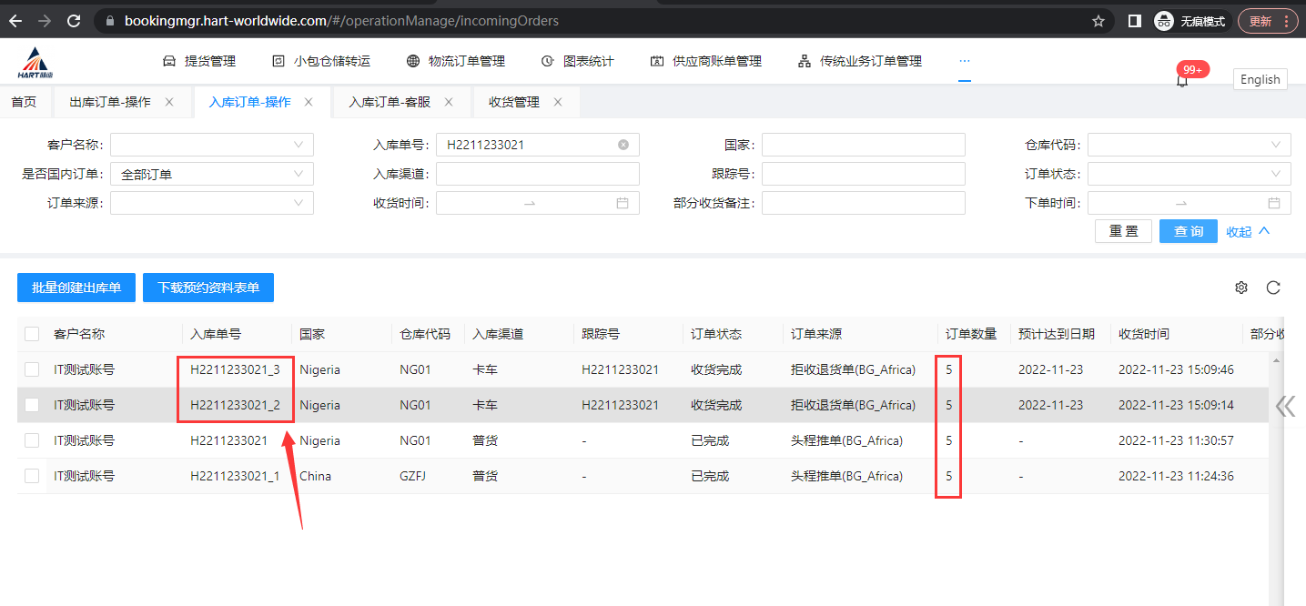Viewport: 1306px width, 606px height.
Task: Expand side panel with double-chevron icon
Action: pos(1285,406)
